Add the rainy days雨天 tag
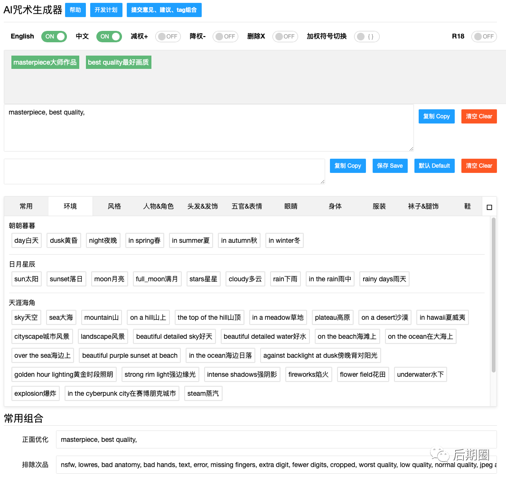 [x=384, y=279]
